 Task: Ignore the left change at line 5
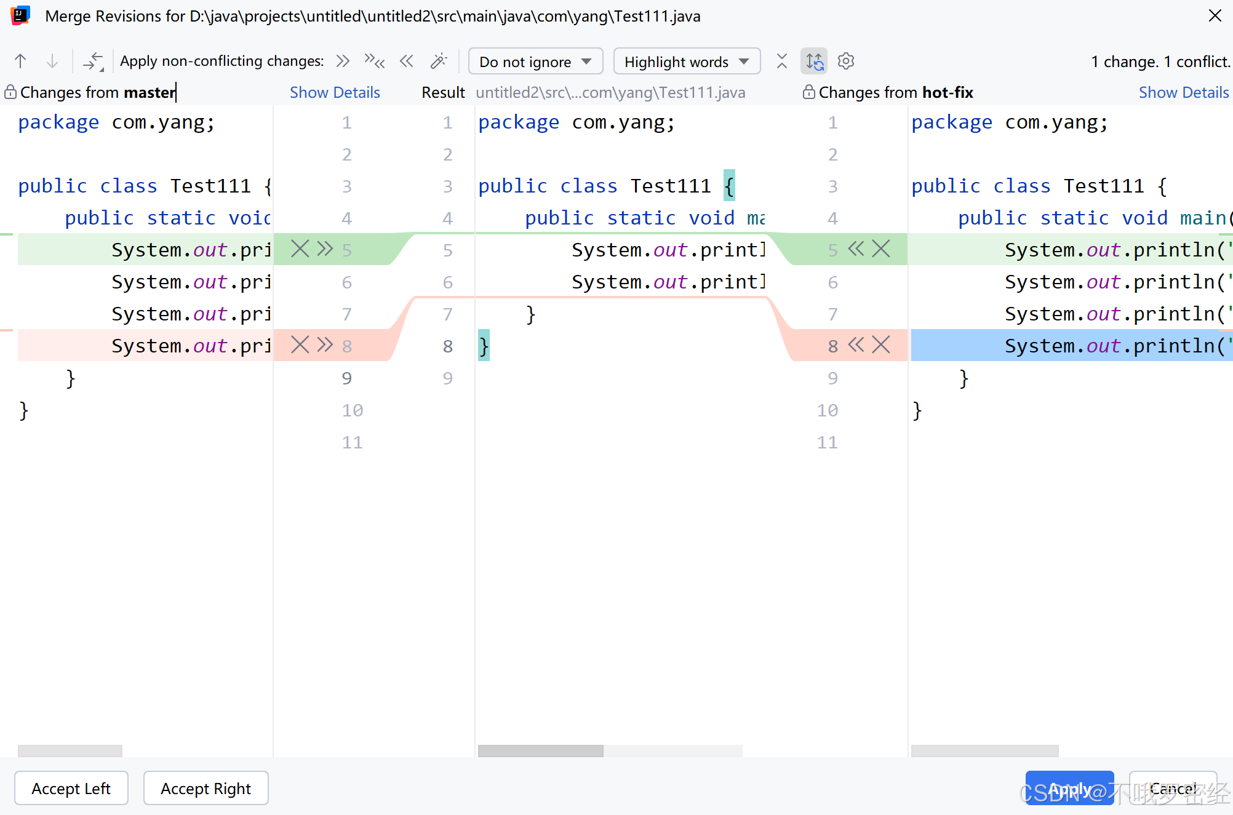tap(300, 249)
